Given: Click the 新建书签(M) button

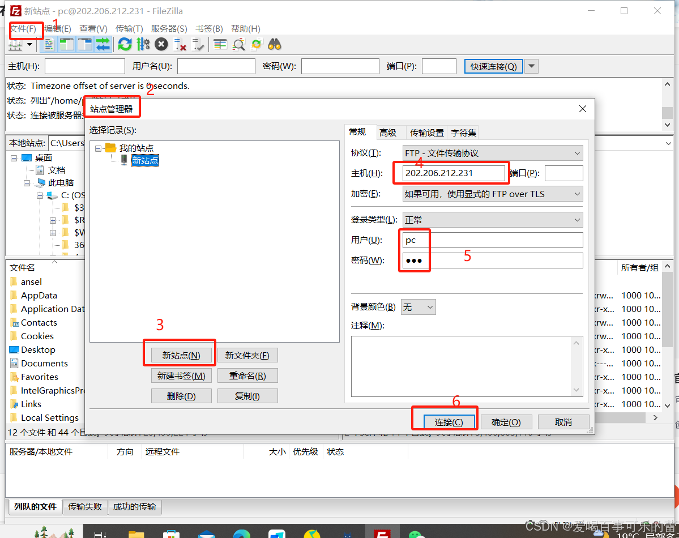Looking at the screenshot, I should (x=181, y=375).
